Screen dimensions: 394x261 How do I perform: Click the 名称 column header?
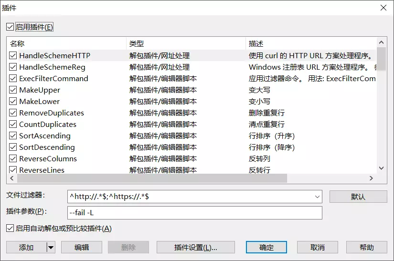pos(66,44)
